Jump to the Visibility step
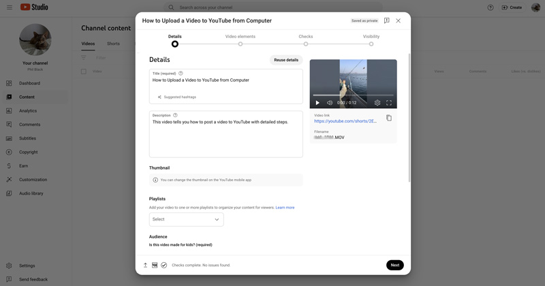 pyautogui.click(x=371, y=44)
